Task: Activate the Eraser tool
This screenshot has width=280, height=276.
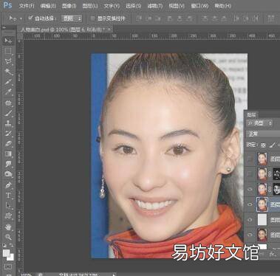Action: 8,144
